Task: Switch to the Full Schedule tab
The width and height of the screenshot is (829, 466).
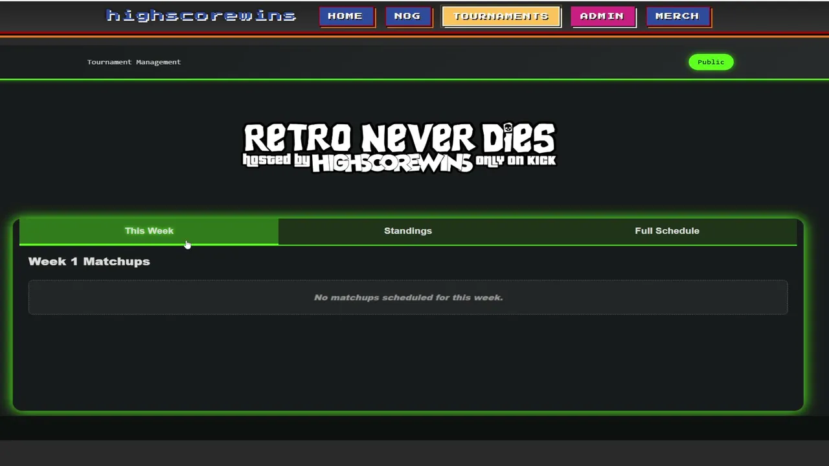Action: 667,231
